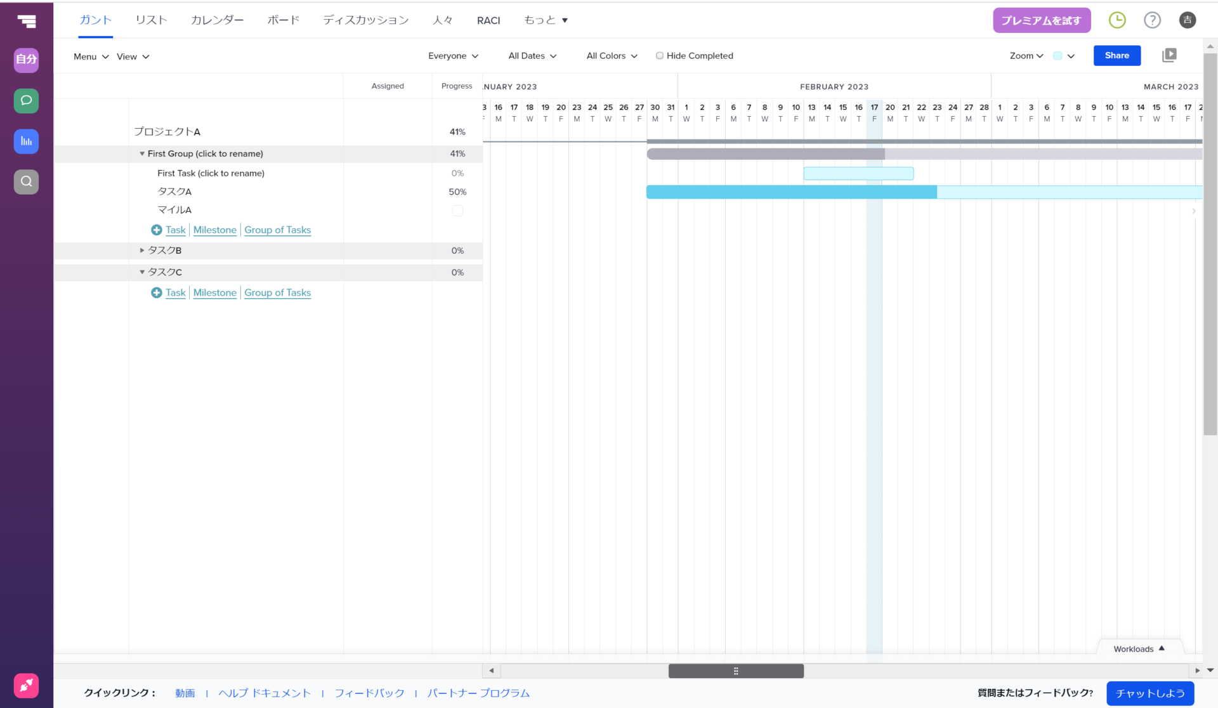Click the help question mark icon
The image size is (1218, 708).
1152,20
